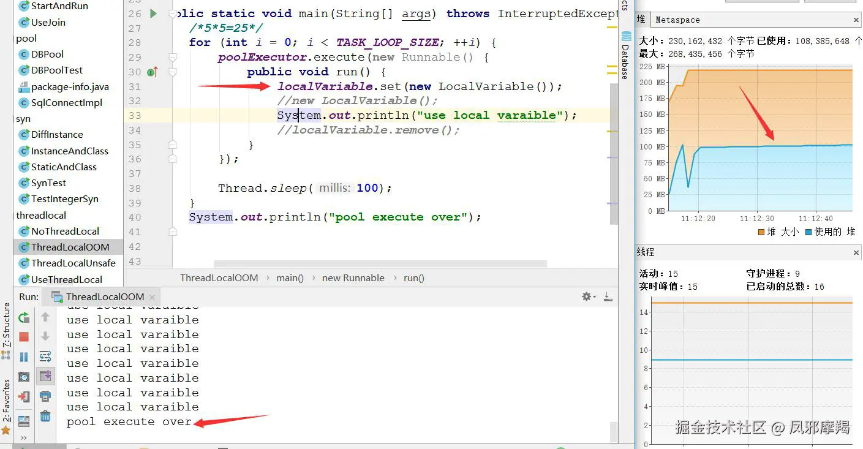Clear console with trash can icon
Viewport: 863px width, 449px height.
point(45,417)
